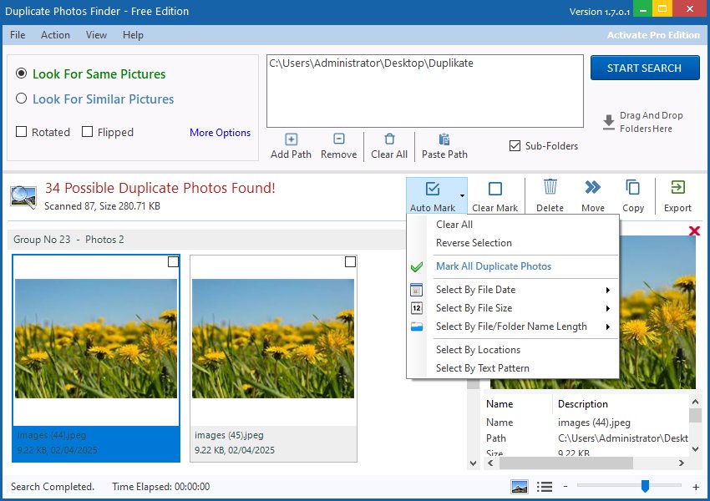Open the Export results tool
The height and width of the screenshot is (501, 710).
click(677, 195)
